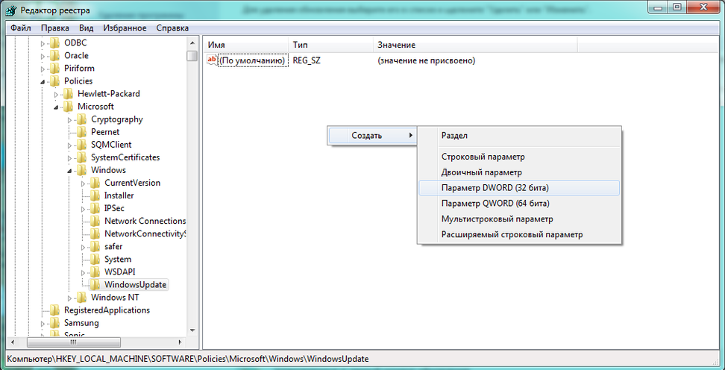725x370 pixels.
Task: Expand the Hewlett-Packard key
Action: pos(57,94)
